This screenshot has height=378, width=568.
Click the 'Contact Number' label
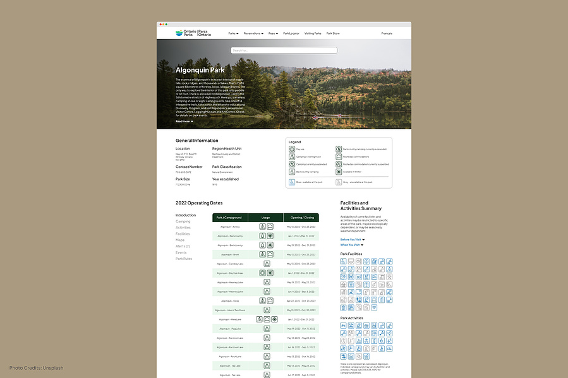(x=189, y=167)
